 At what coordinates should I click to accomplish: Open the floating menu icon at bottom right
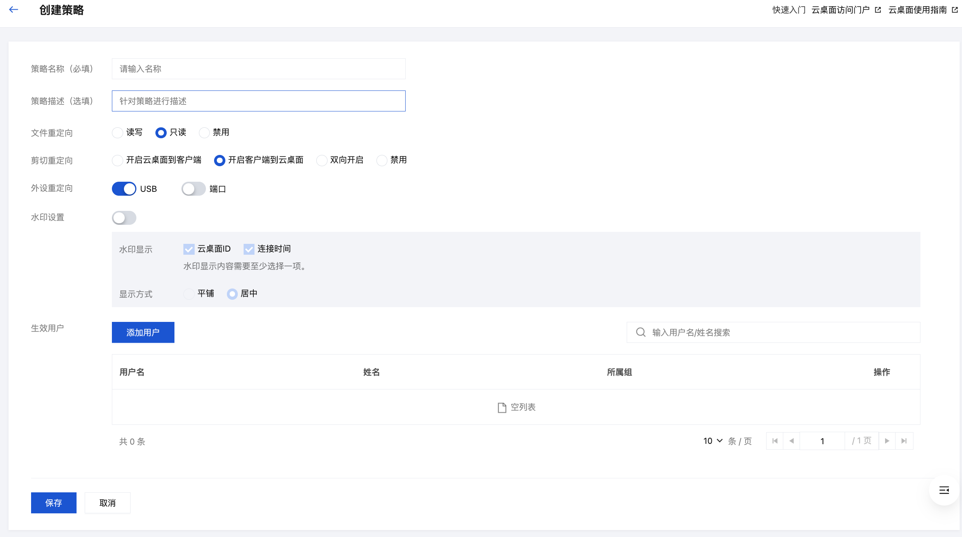point(944,490)
